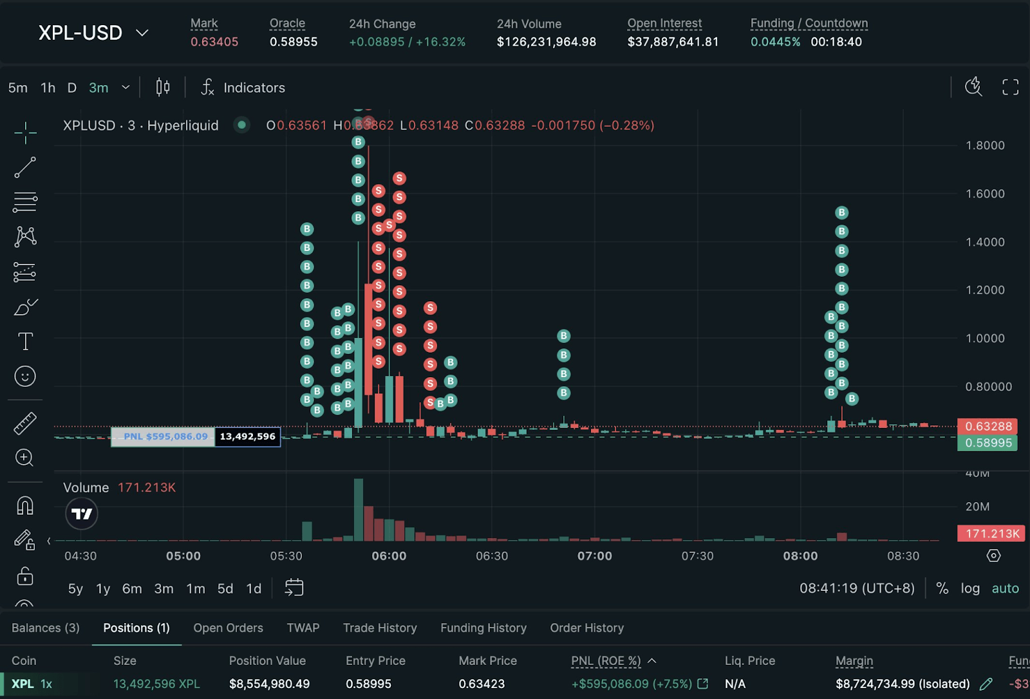This screenshot has width=1030, height=699.
Task: Set chart range to 6m
Action: [132, 588]
